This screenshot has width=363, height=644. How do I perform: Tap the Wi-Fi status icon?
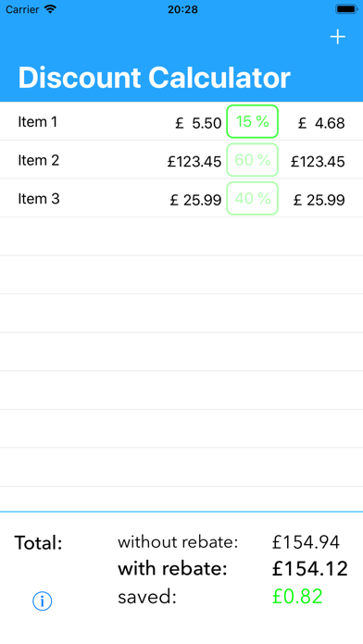[51, 9]
